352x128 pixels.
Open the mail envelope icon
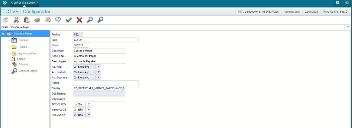[x=338, y=2]
